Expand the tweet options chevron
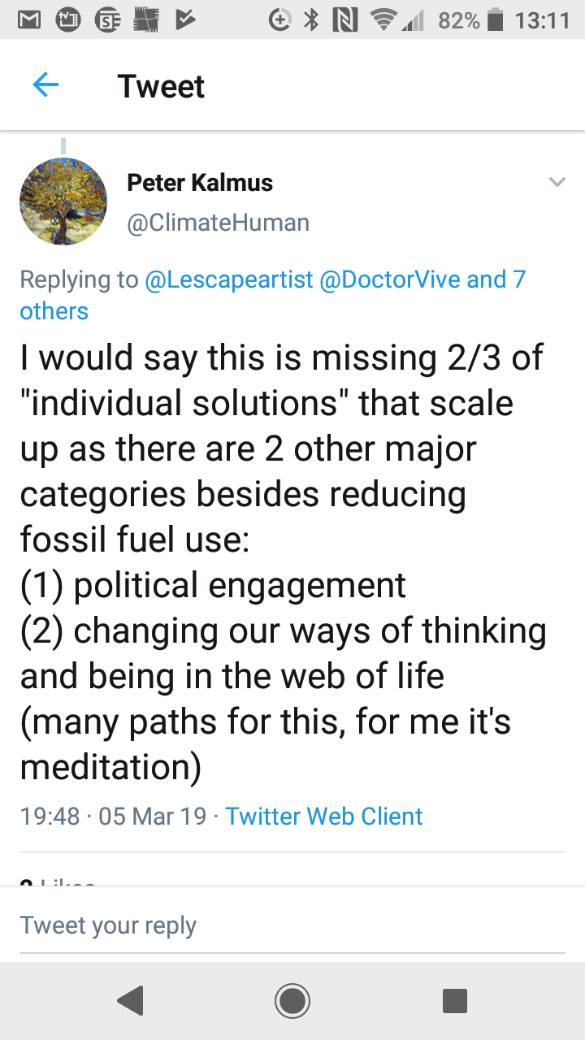Viewport: 585px width, 1040px height. tap(557, 182)
